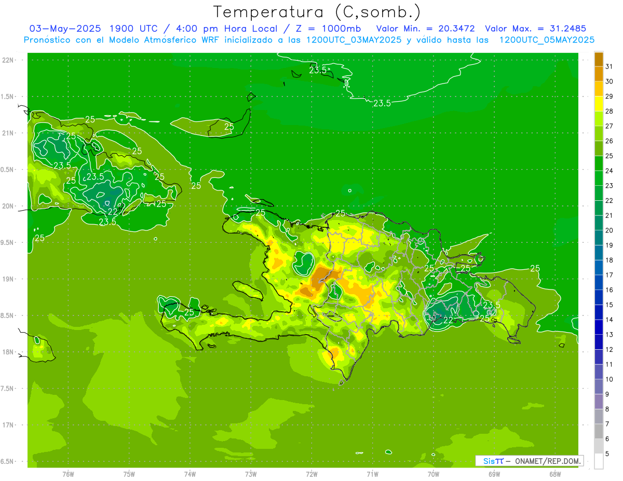Pick legend color band between 26 and 27
The image size is (623, 481).
pos(599,133)
